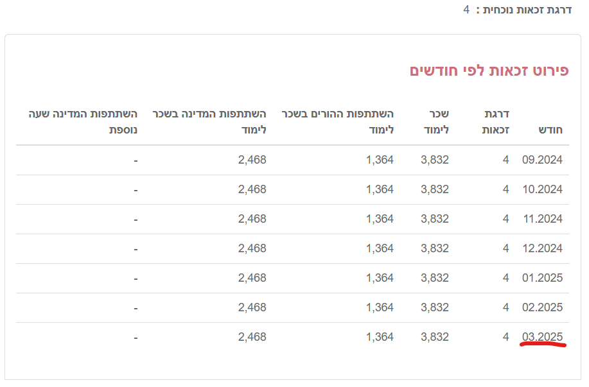
Task: Click the 'השתתפות המדינה בשכר לימוד' header
Action: [x=209, y=121]
